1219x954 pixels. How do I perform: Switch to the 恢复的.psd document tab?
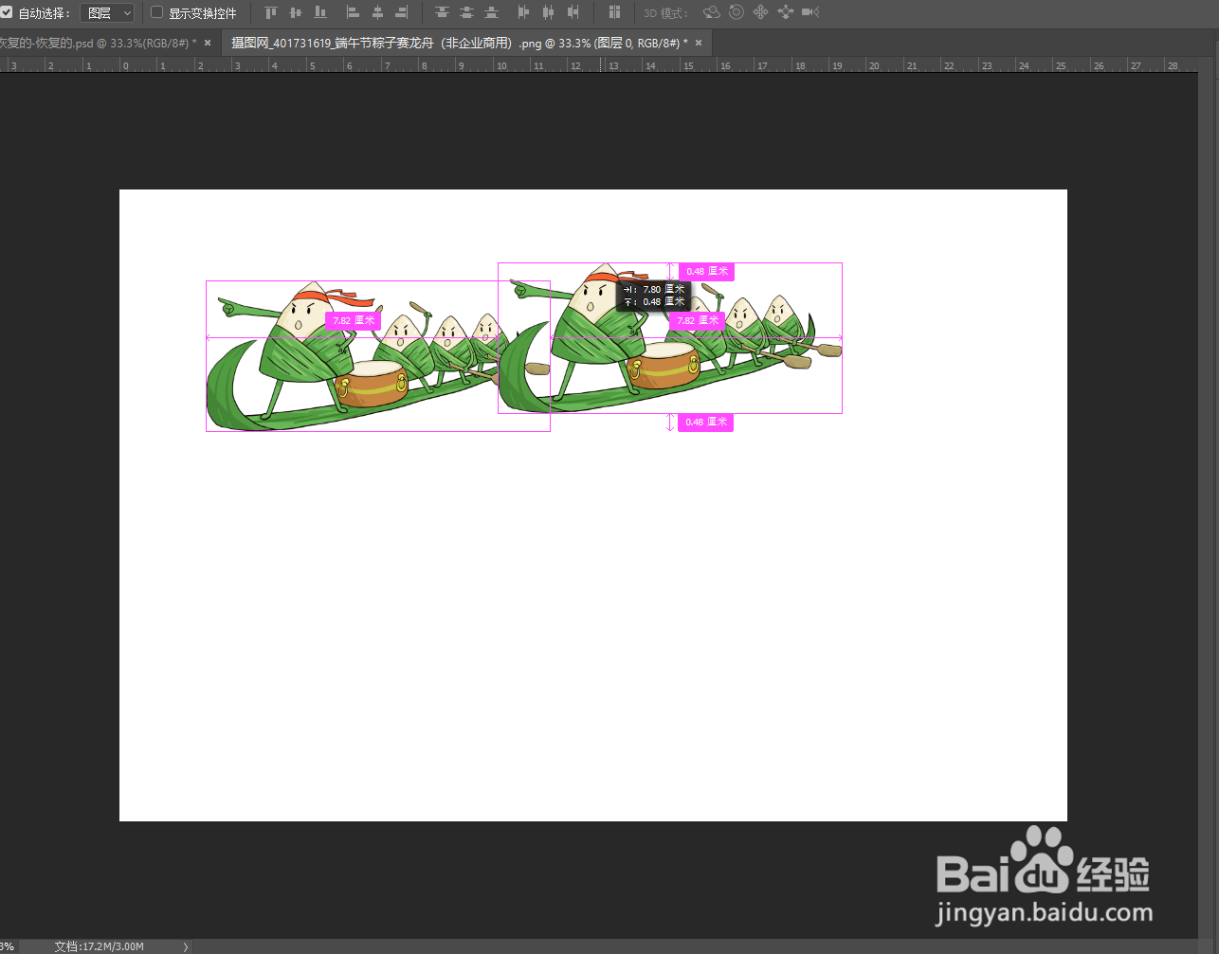click(x=97, y=43)
